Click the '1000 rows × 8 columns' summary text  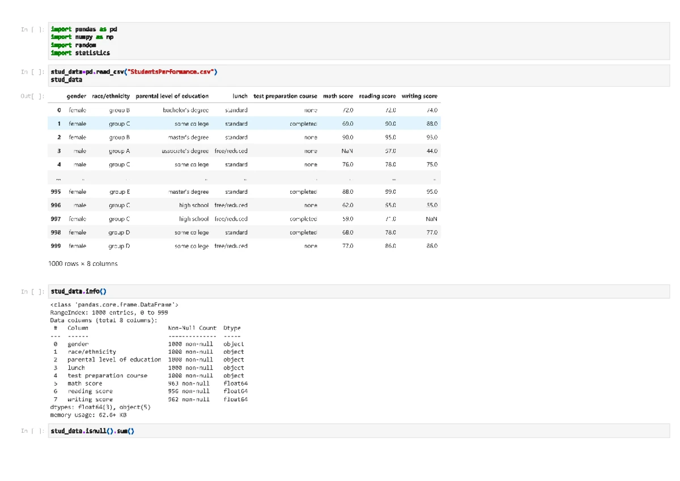point(84,263)
